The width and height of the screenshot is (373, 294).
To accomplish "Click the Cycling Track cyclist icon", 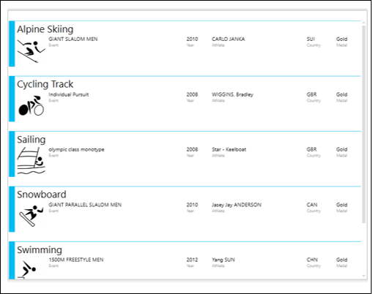I will tap(32, 105).
